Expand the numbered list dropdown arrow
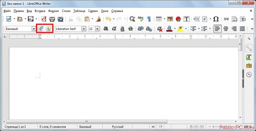256x131 pixels. pyautogui.click(x=210, y=29)
